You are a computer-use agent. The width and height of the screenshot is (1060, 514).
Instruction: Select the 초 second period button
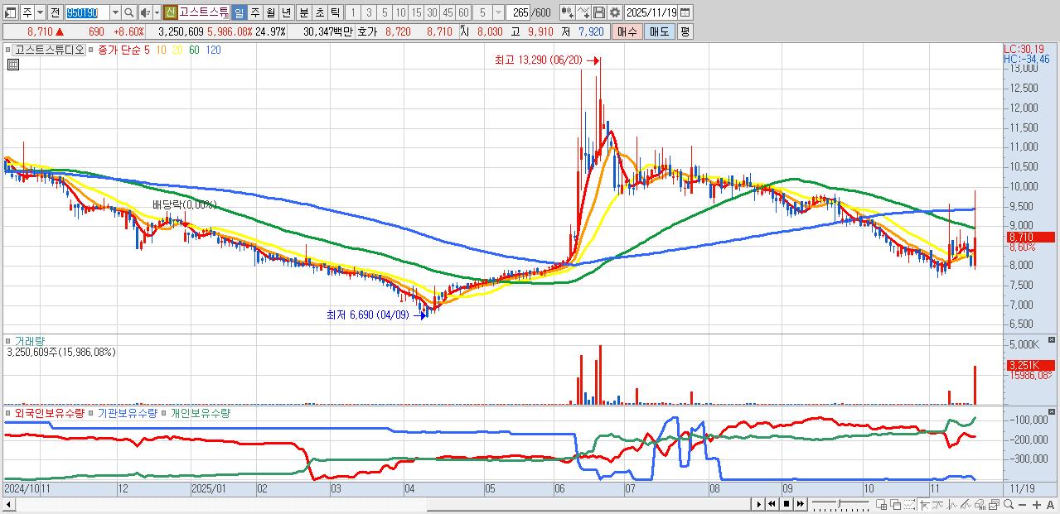pos(319,12)
